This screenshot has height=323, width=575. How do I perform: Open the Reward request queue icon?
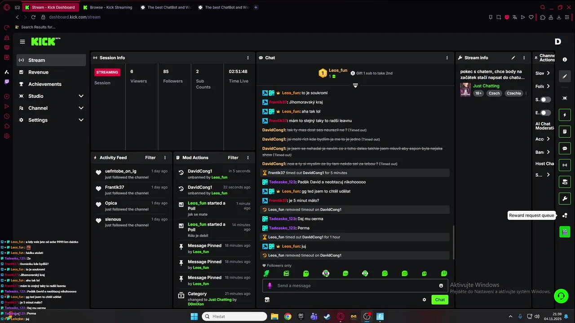(565, 215)
